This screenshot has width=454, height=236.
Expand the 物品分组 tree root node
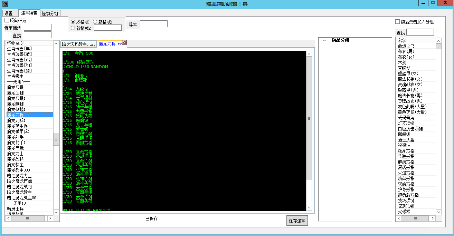pos(324,40)
